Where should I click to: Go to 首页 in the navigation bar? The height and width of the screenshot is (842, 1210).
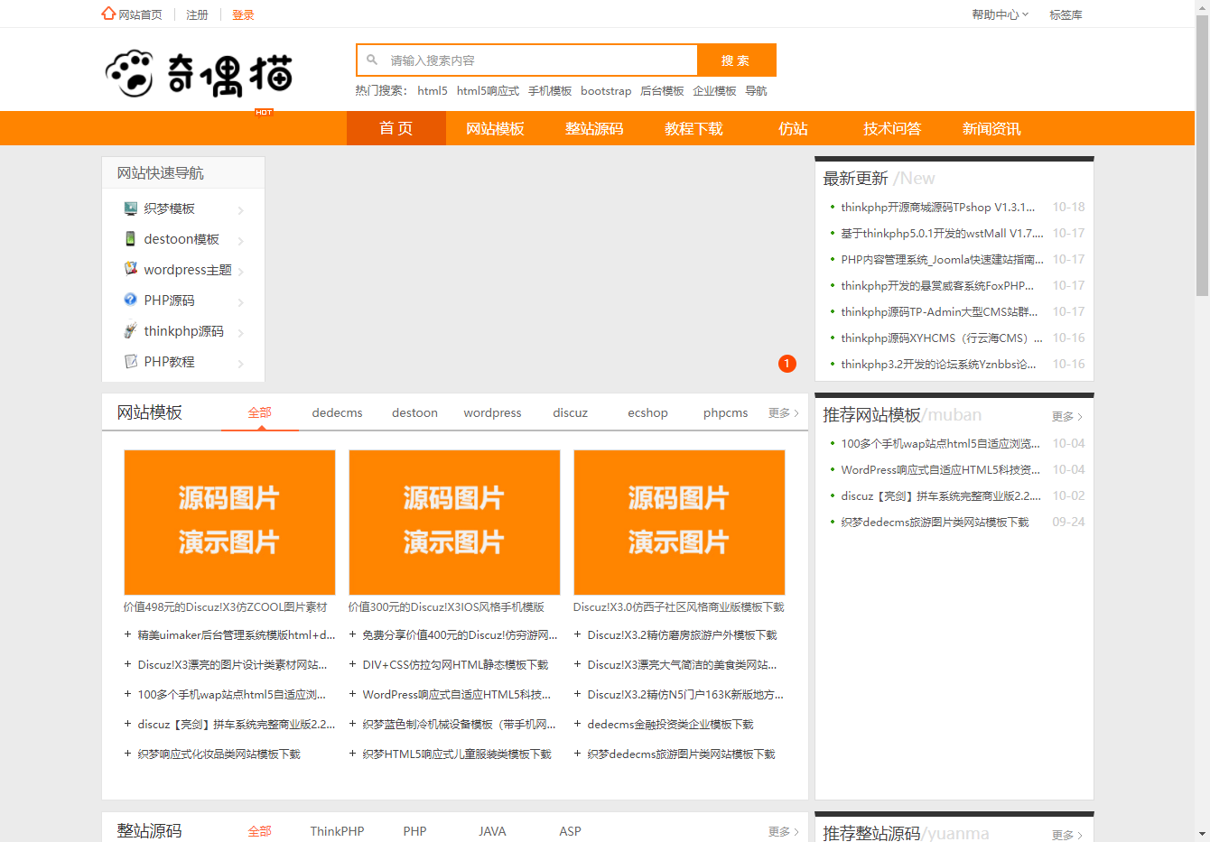click(x=396, y=128)
